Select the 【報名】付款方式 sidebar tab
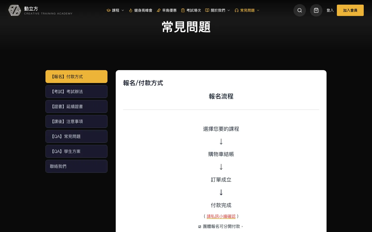The width and height of the screenshot is (372, 232). 76,77
